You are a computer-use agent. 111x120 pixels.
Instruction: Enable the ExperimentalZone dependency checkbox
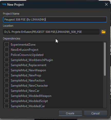(x=7, y=44)
